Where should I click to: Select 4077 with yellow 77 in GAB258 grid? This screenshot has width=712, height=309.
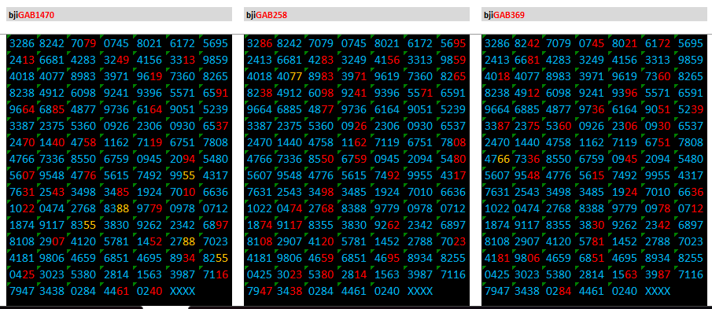click(290, 77)
